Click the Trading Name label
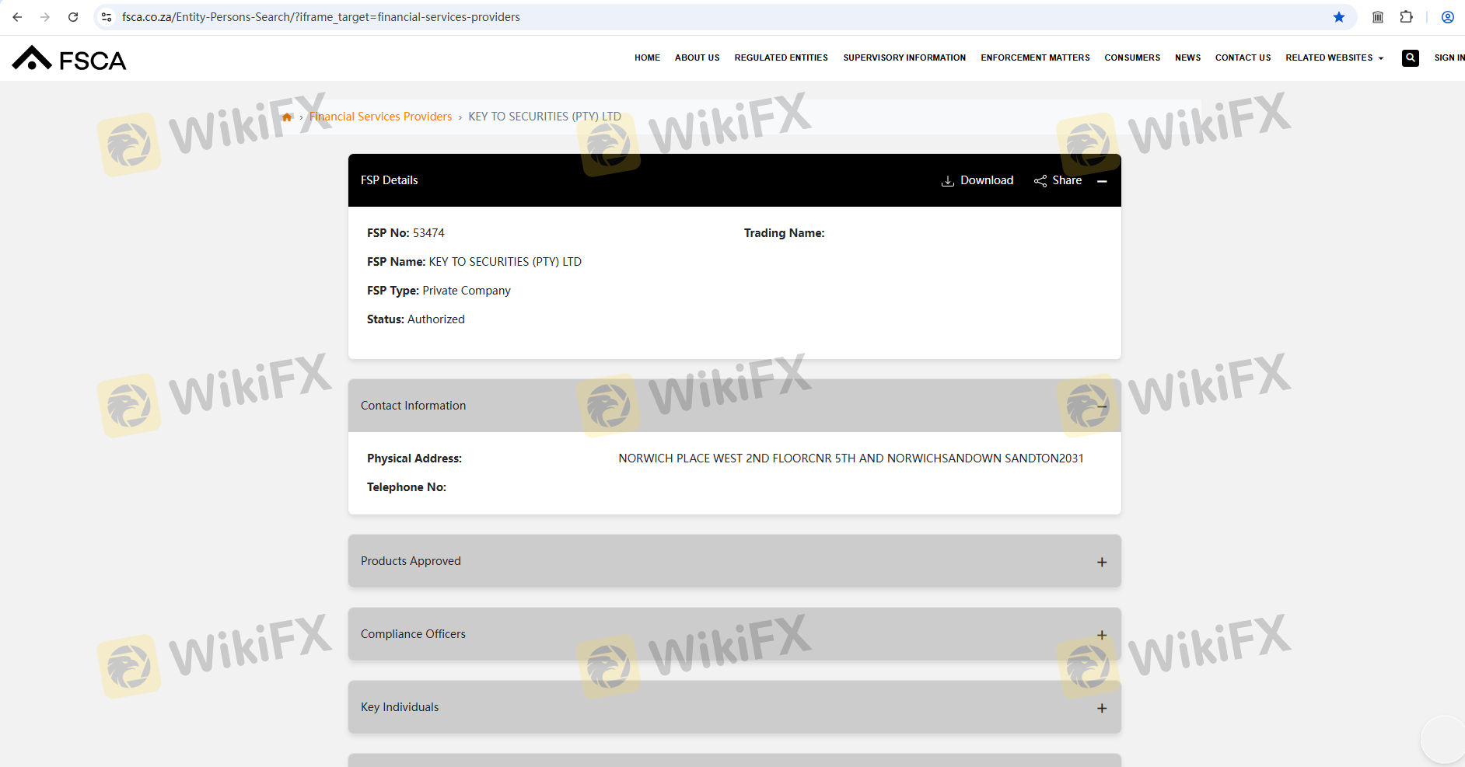Image resolution: width=1465 pixels, height=767 pixels. [x=784, y=233]
